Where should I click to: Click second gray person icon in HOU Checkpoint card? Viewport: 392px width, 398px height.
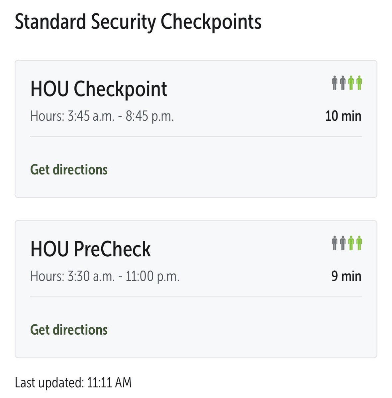pyautogui.click(x=343, y=83)
